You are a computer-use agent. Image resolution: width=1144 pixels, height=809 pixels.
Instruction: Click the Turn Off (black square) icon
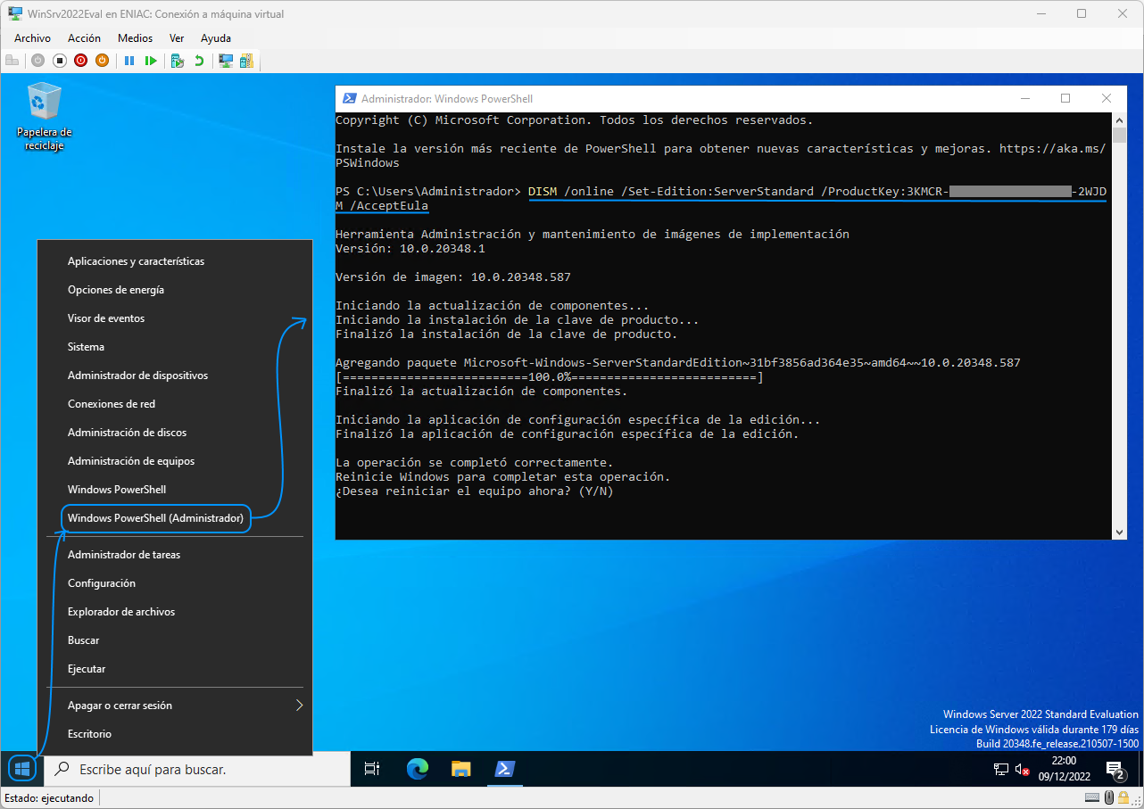tap(59, 61)
